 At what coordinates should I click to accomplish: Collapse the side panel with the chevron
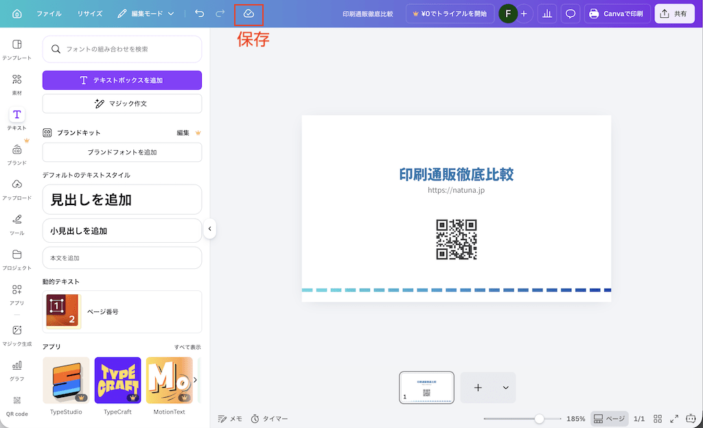coord(210,230)
